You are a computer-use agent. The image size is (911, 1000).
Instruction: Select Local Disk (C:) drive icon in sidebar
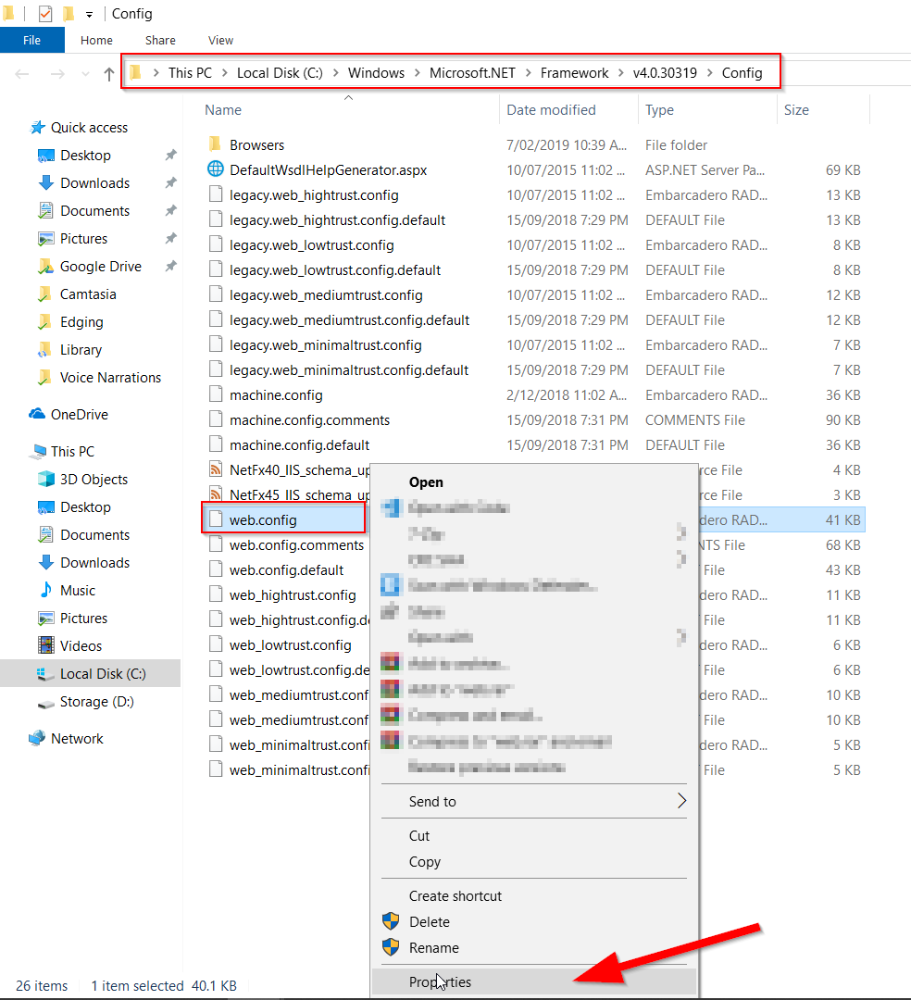[46, 674]
